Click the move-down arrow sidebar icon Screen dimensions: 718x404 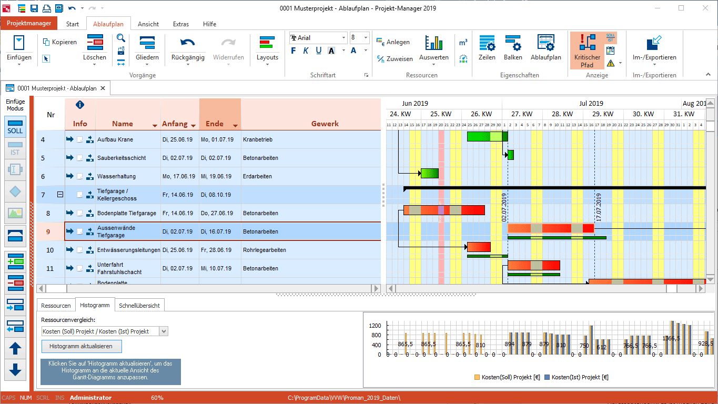[x=15, y=370]
